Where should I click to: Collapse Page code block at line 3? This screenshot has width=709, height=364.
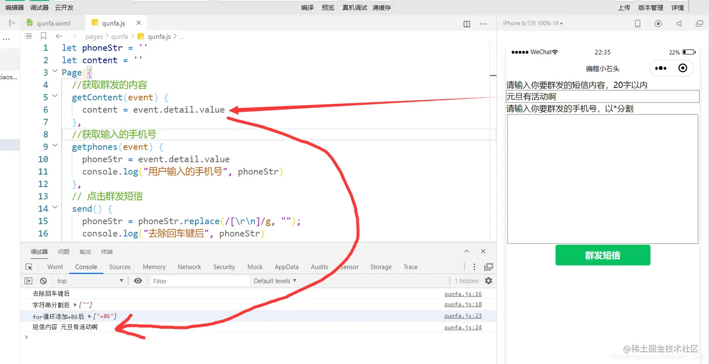[55, 72]
